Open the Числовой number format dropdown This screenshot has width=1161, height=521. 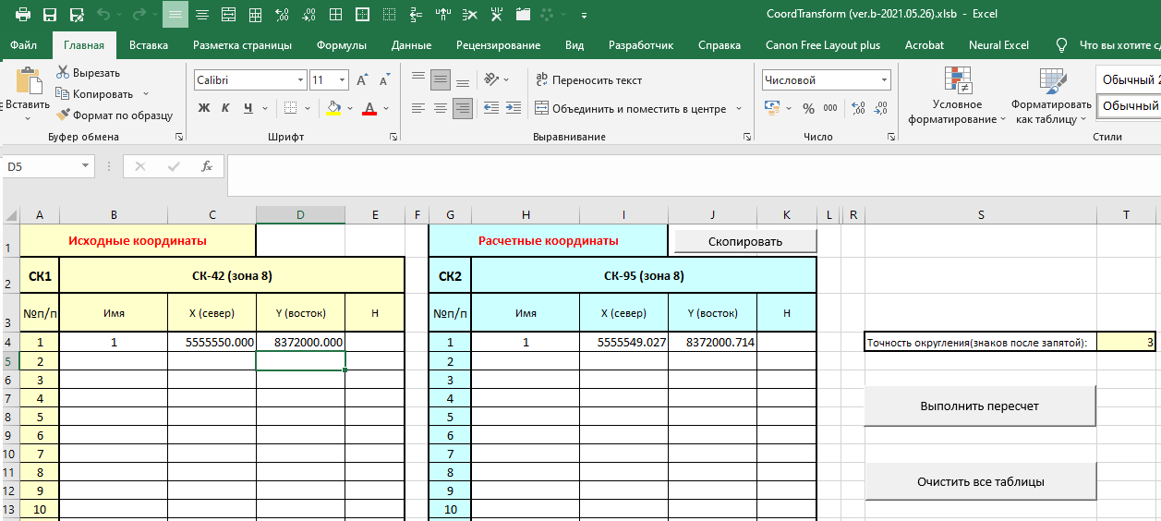click(883, 80)
